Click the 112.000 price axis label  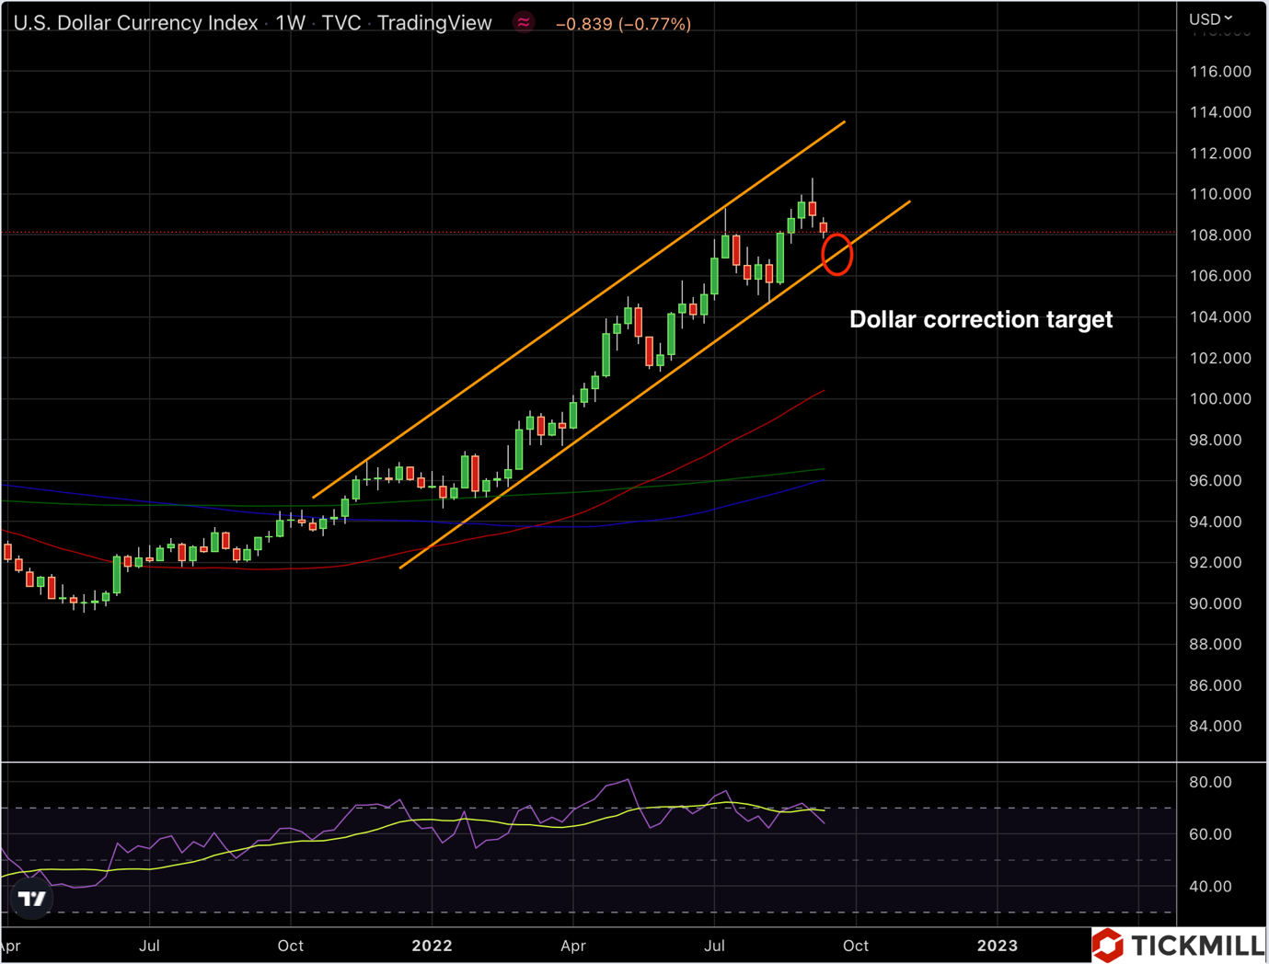(1220, 153)
